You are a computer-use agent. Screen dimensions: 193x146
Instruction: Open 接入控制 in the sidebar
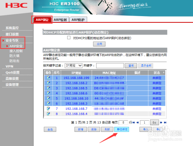(x=16, y=51)
